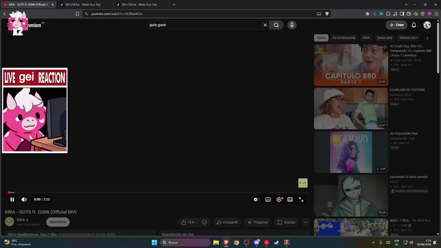Start a voice search with the microphone
Viewport: 441px width, 248px height.
click(292, 25)
